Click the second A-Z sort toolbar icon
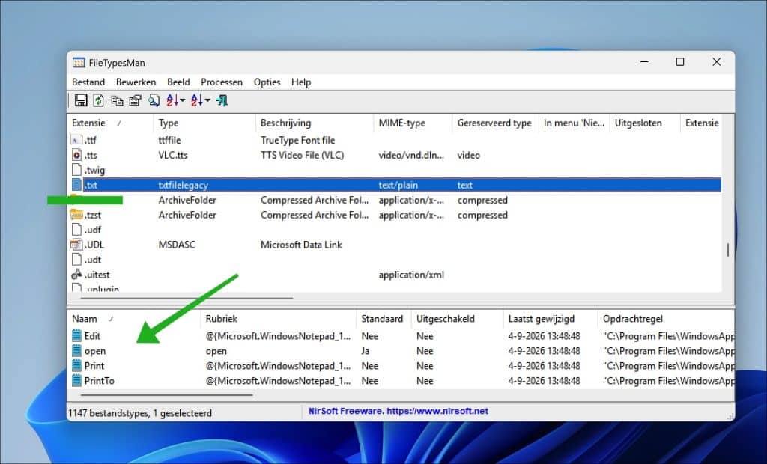767x464 pixels. coord(197,100)
